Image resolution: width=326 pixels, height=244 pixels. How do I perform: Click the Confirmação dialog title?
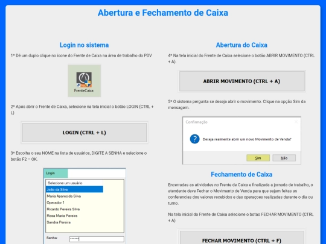(196, 122)
